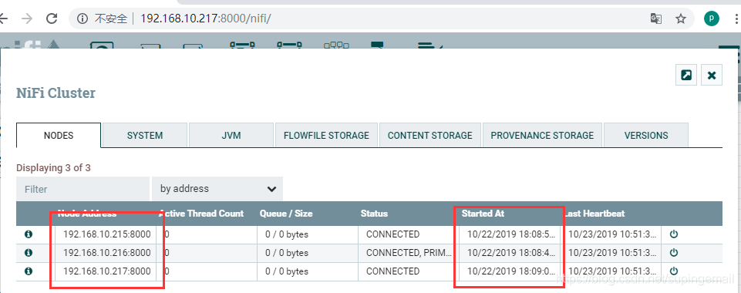Expand the 'by address' filter dropdown

pos(217,189)
